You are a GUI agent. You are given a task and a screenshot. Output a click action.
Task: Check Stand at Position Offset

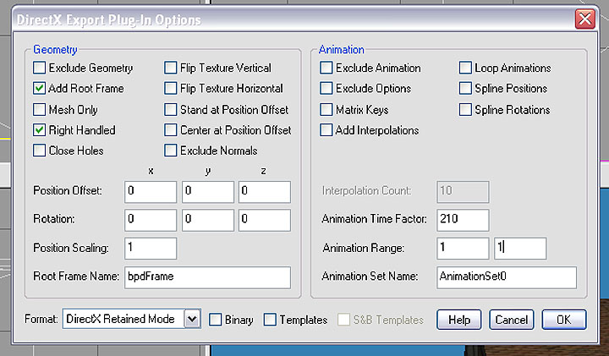(171, 109)
